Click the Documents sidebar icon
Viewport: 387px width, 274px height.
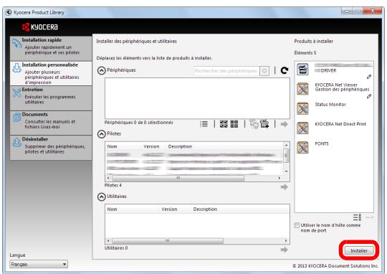click(16, 118)
